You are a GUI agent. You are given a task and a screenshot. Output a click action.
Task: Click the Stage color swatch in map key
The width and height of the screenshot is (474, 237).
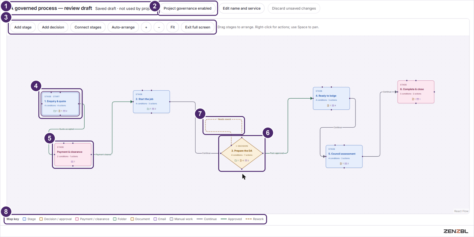pos(24,219)
